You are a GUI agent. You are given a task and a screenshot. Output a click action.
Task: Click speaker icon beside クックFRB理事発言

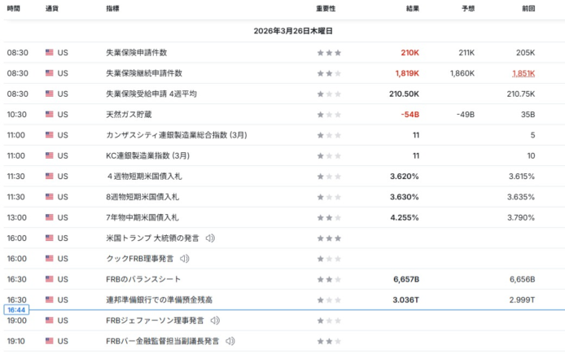(184, 259)
